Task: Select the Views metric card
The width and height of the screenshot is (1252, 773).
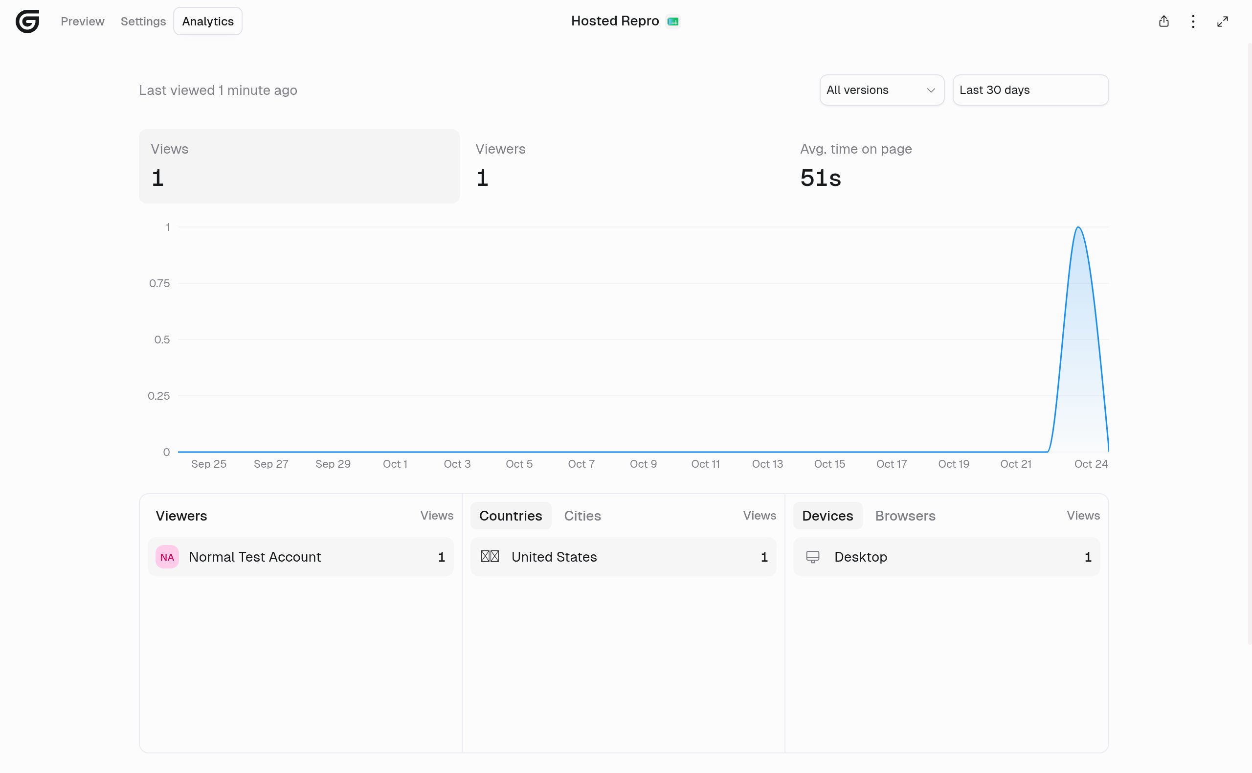Action: 299,166
